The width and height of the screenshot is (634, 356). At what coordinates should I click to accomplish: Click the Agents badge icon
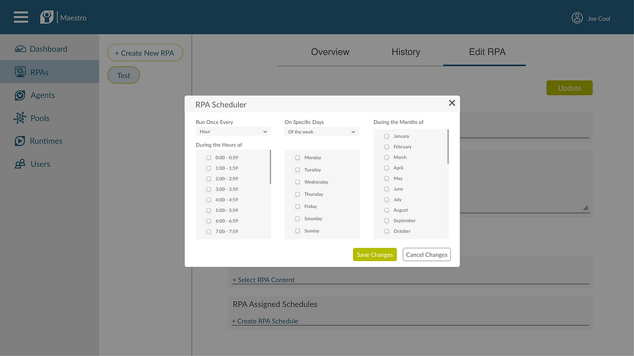tap(20, 95)
